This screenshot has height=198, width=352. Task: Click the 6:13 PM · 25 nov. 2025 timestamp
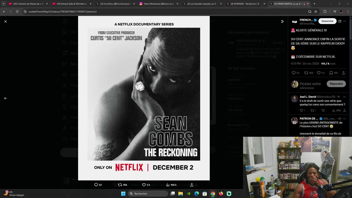(x=305, y=64)
